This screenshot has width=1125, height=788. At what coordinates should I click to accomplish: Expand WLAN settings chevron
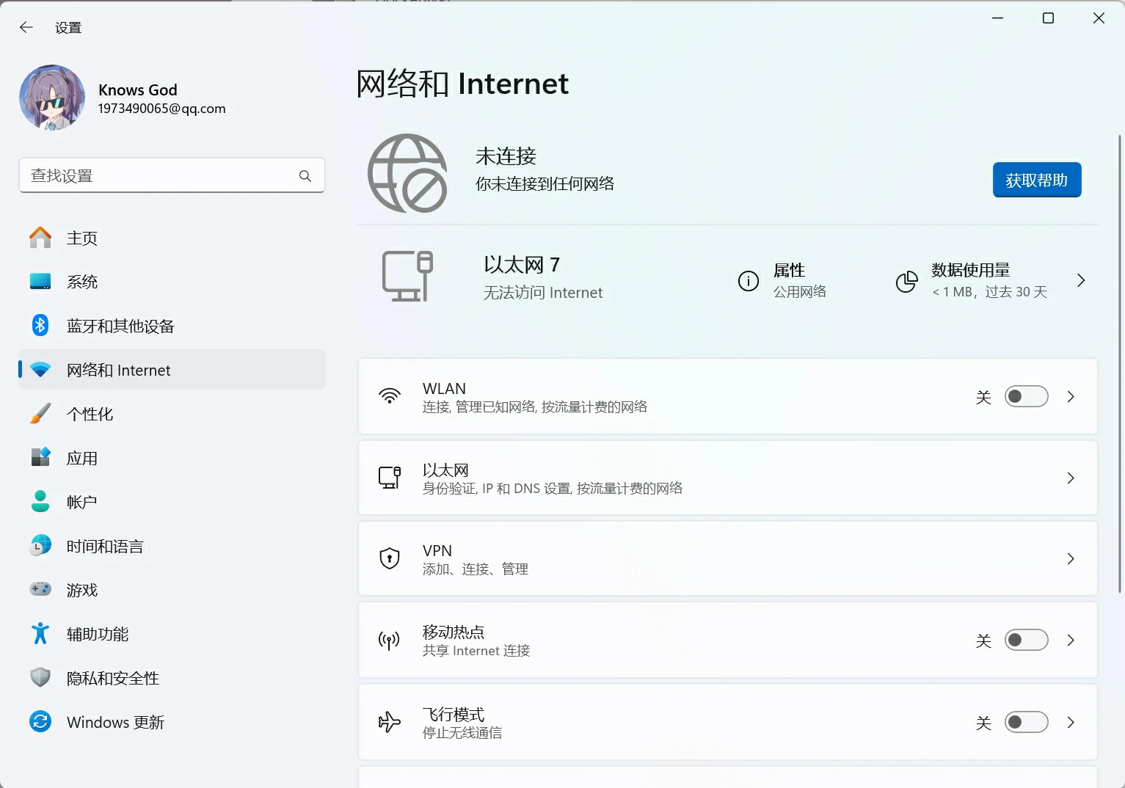click(x=1071, y=397)
